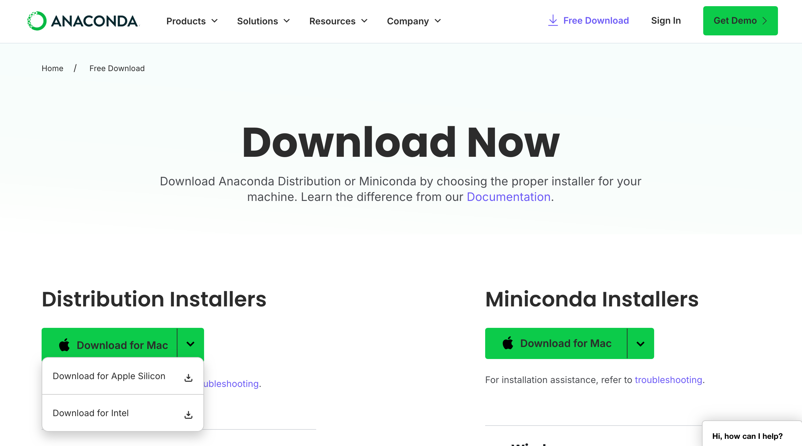This screenshot has width=802, height=446.
Task: Click Distribution Download for Mac button
Action: coord(109,344)
